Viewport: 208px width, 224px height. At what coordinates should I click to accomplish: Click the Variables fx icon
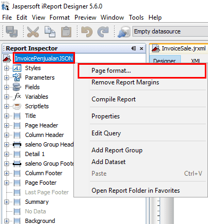tap(18, 97)
